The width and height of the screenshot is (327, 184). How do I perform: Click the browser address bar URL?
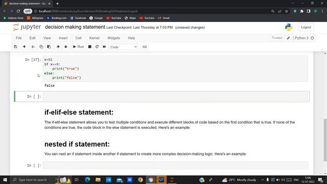tap(88, 11)
